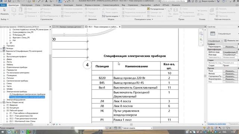
Task: Click the Save icon in quick access toolbar
Action: click(x=9, y=1)
